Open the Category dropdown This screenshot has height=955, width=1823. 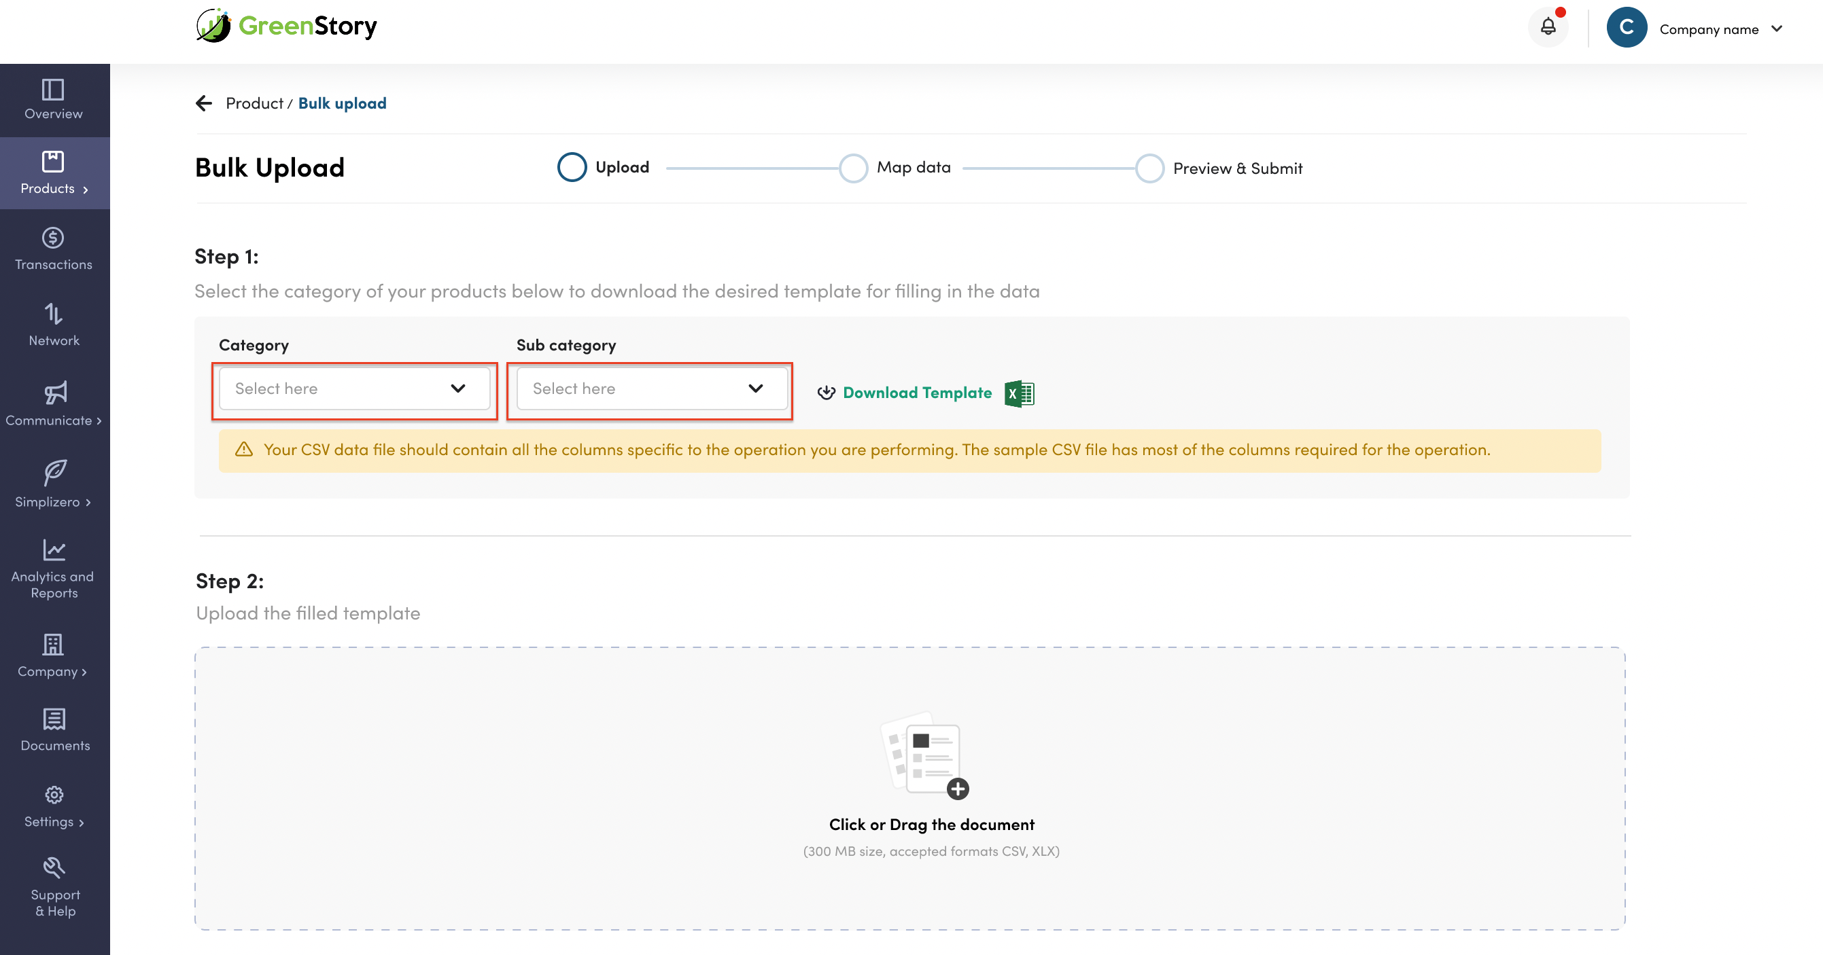354,389
